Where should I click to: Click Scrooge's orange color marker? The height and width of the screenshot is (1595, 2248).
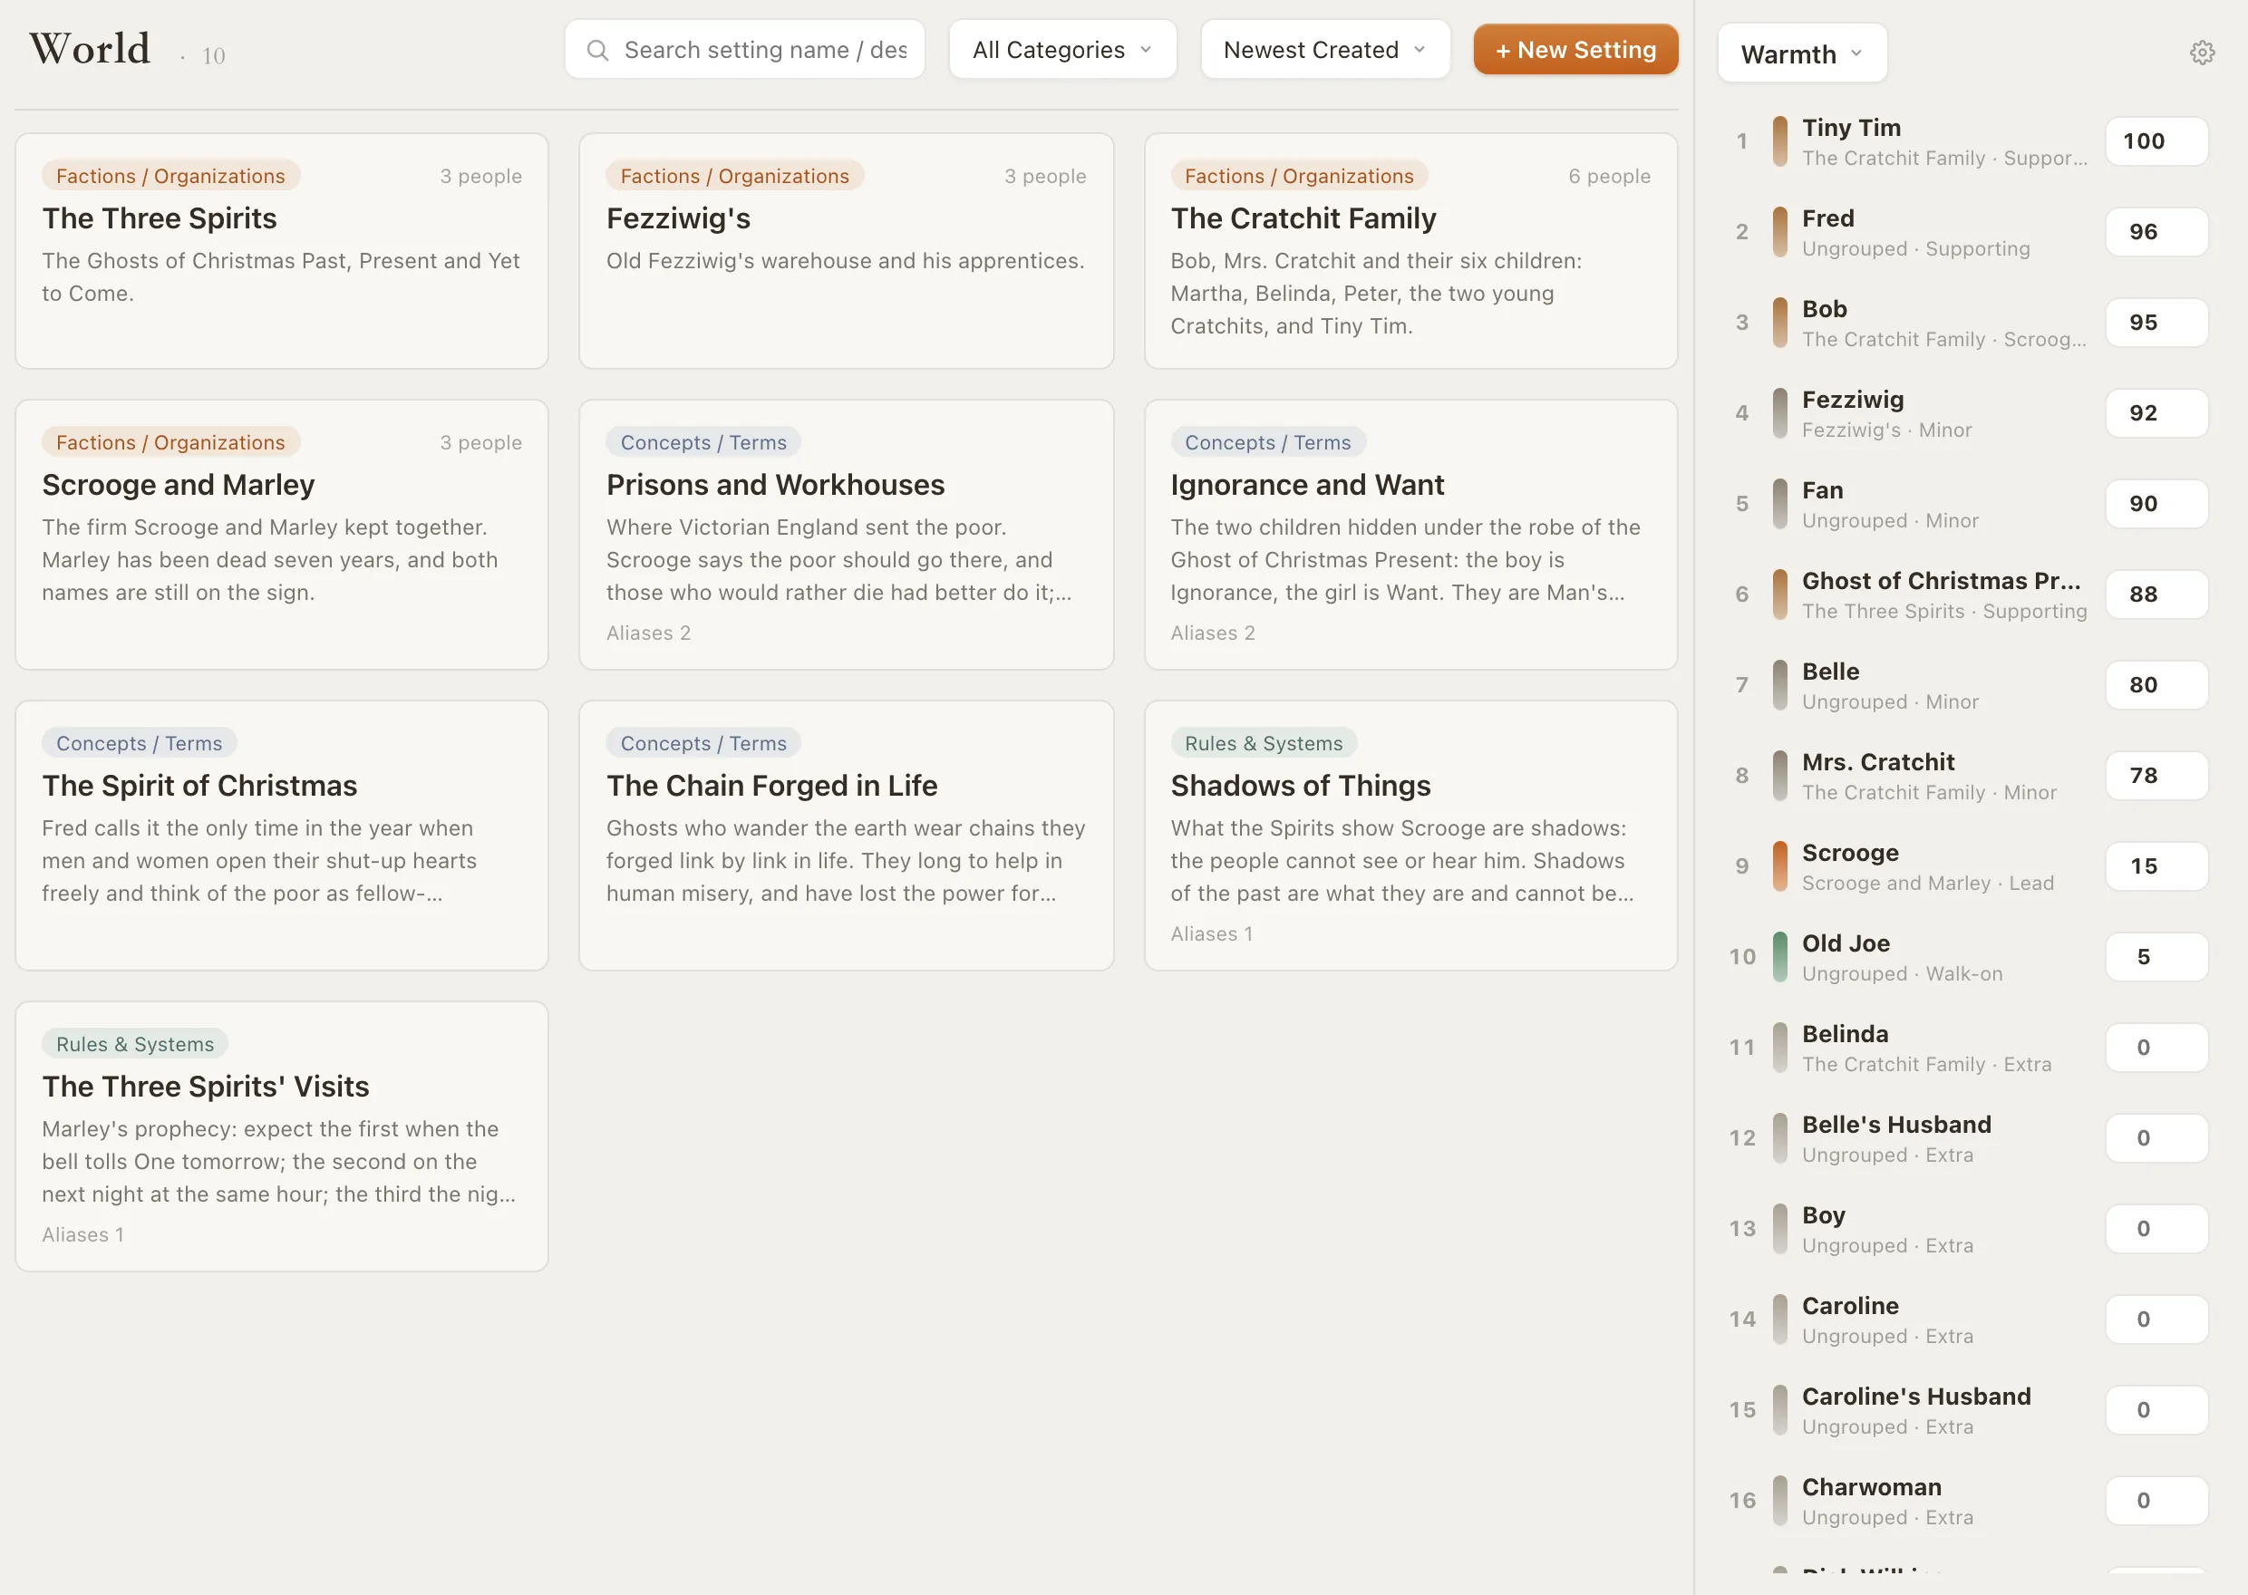[1779, 866]
